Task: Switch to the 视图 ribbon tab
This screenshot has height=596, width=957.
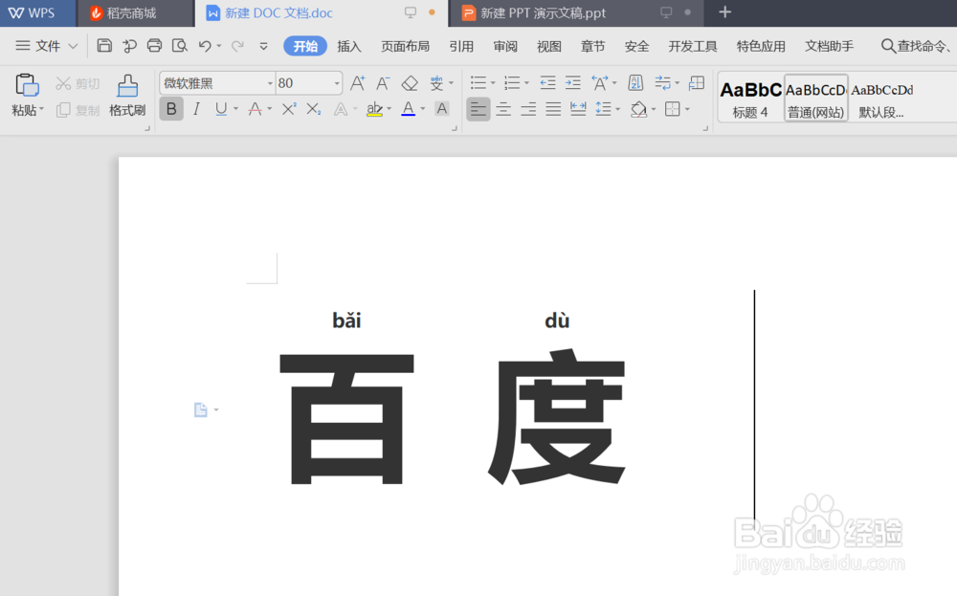Action: (549, 46)
